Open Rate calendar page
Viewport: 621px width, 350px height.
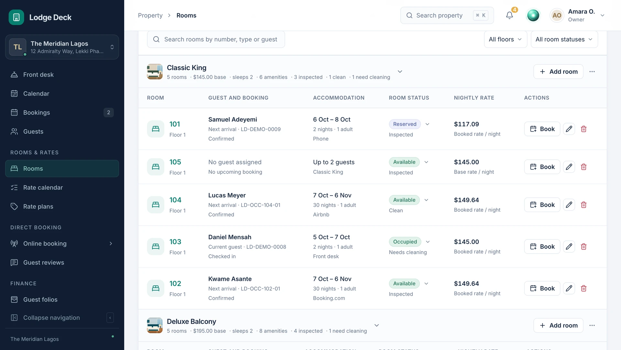[62, 188]
